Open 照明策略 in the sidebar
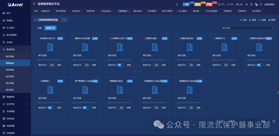 tap(10, 70)
